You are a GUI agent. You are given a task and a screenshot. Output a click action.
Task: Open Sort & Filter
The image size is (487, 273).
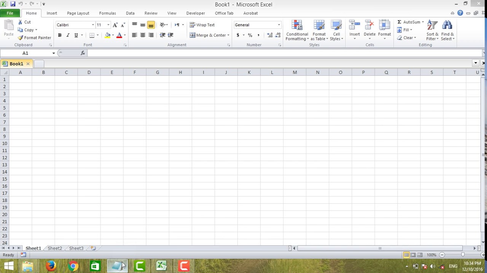point(432,30)
